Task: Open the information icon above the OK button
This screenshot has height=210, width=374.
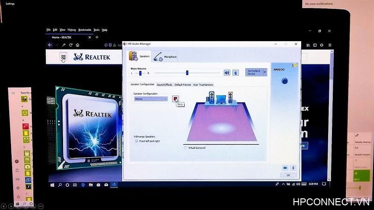Action: tap(294, 168)
